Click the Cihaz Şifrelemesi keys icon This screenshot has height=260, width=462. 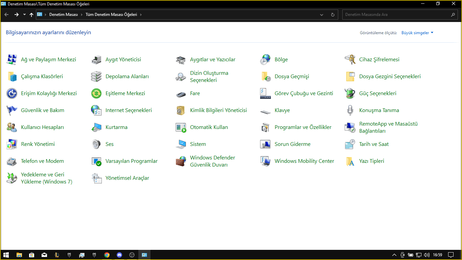(350, 60)
